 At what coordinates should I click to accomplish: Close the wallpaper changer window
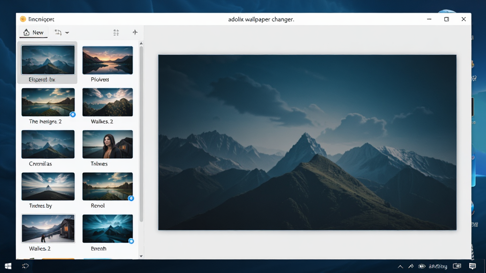[x=464, y=19]
